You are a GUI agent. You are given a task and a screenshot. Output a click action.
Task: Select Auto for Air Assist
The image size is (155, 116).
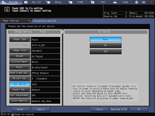coord(106,39)
